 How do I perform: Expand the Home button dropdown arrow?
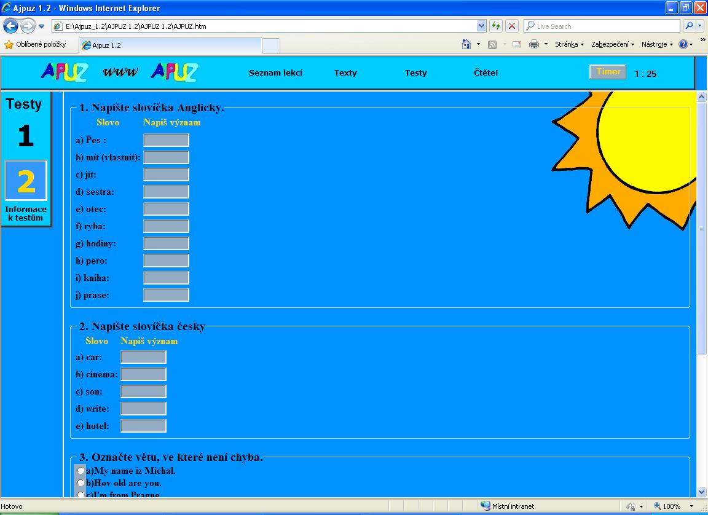[478, 44]
